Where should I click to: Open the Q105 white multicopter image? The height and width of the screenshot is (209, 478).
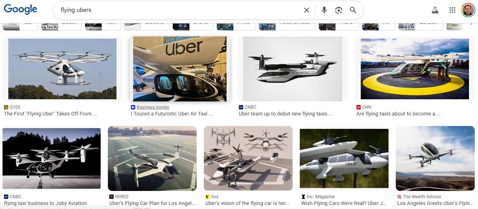(62, 69)
